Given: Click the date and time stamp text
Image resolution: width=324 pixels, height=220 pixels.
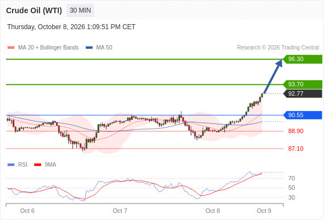Looking at the screenshot, I should coord(71,27).
